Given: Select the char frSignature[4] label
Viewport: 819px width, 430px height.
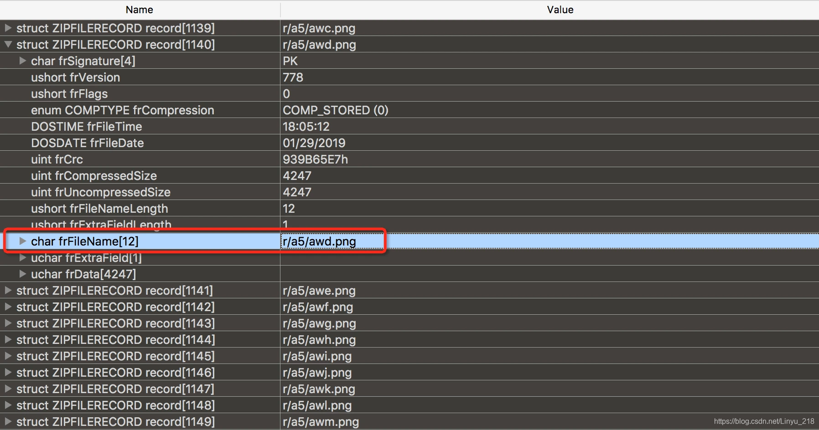Looking at the screenshot, I should click(83, 61).
